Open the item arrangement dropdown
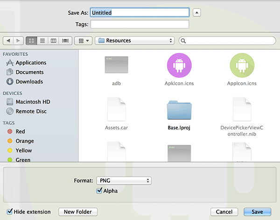 84,41
